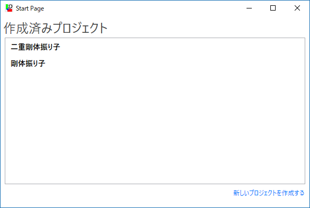This screenshot has height=208, width=310.
Task: Close the Start Page window
Action: click(297, 8)
